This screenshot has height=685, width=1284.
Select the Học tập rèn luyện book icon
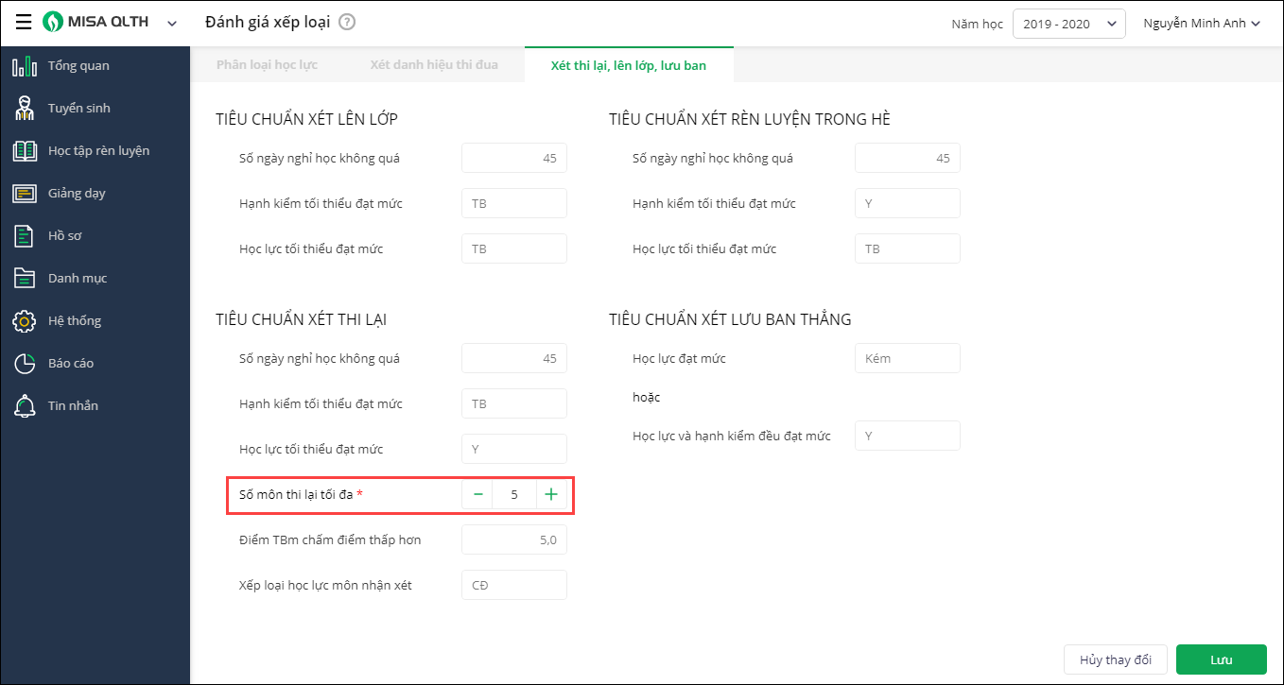(x=25, y=151)
